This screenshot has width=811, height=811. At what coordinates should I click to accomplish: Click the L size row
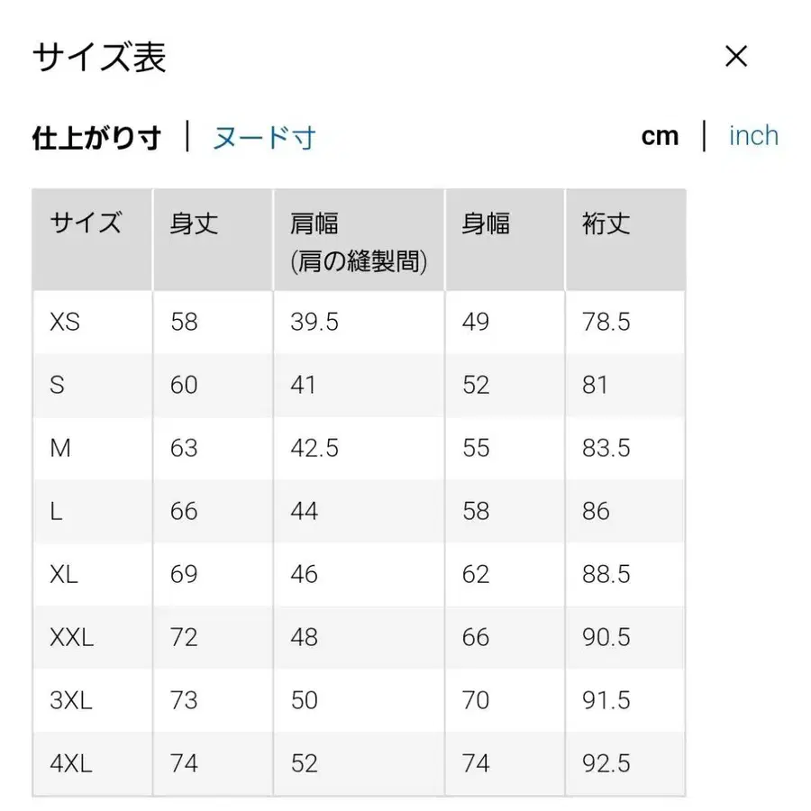(x=56, y=511)
